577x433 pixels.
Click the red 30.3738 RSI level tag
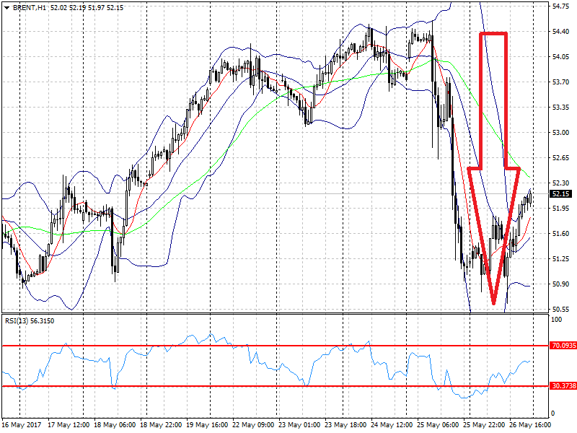[562, 386]
